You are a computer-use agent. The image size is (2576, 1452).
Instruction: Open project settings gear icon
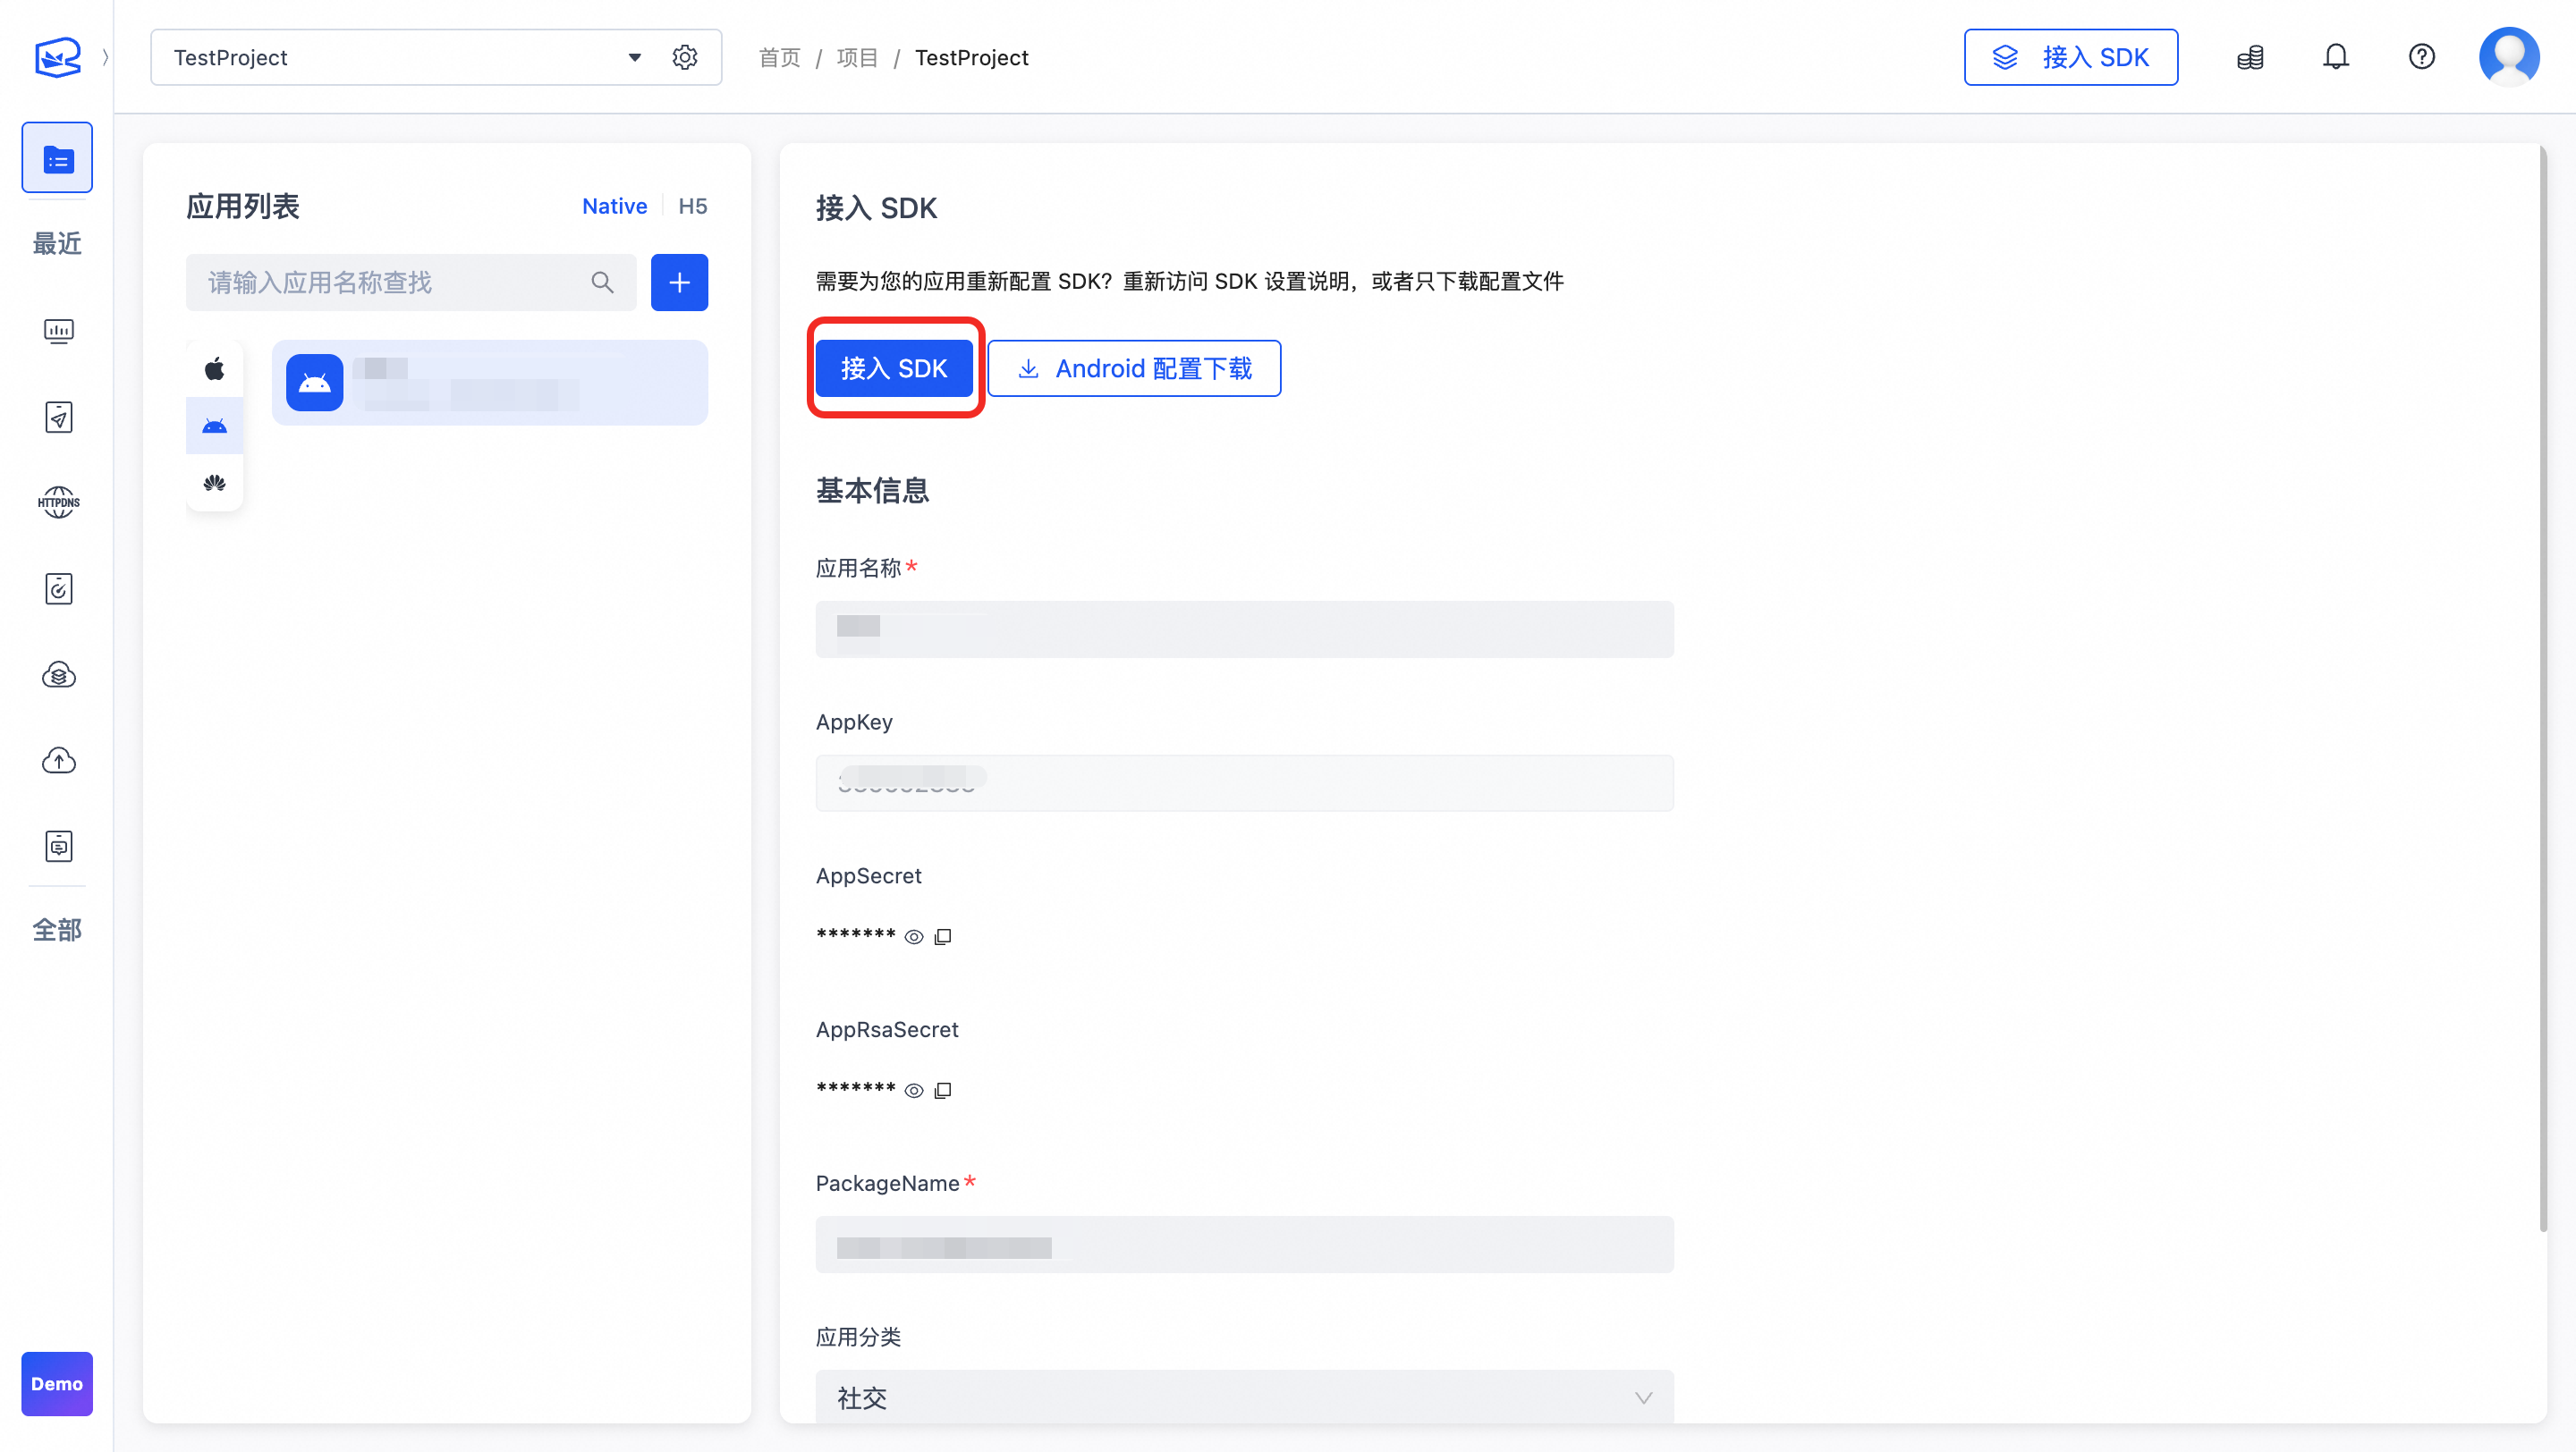pyautogui.click(x=684, y=57)
